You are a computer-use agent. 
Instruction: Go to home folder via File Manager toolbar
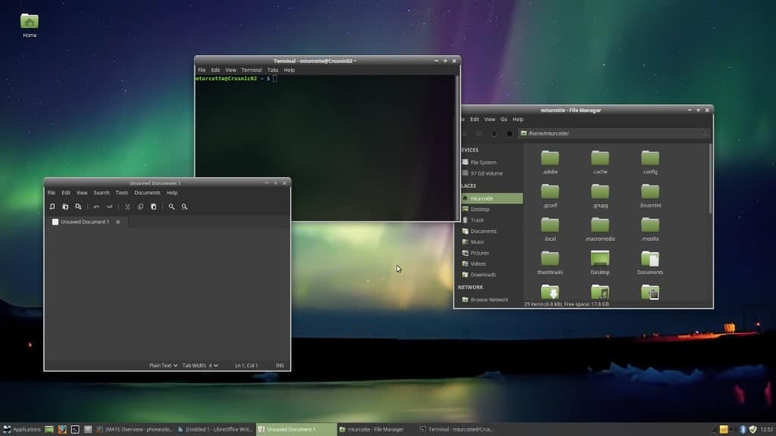pyautogui.click(x=510, y=133)
